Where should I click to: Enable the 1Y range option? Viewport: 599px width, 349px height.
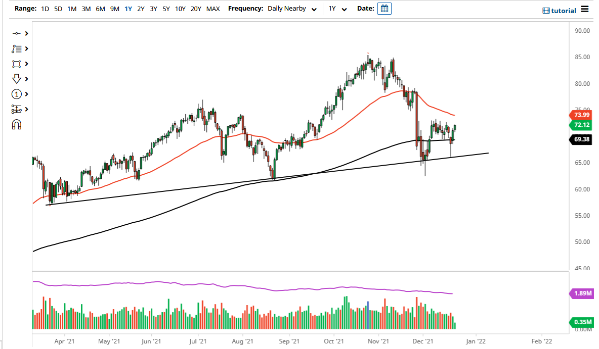[129, 9]
